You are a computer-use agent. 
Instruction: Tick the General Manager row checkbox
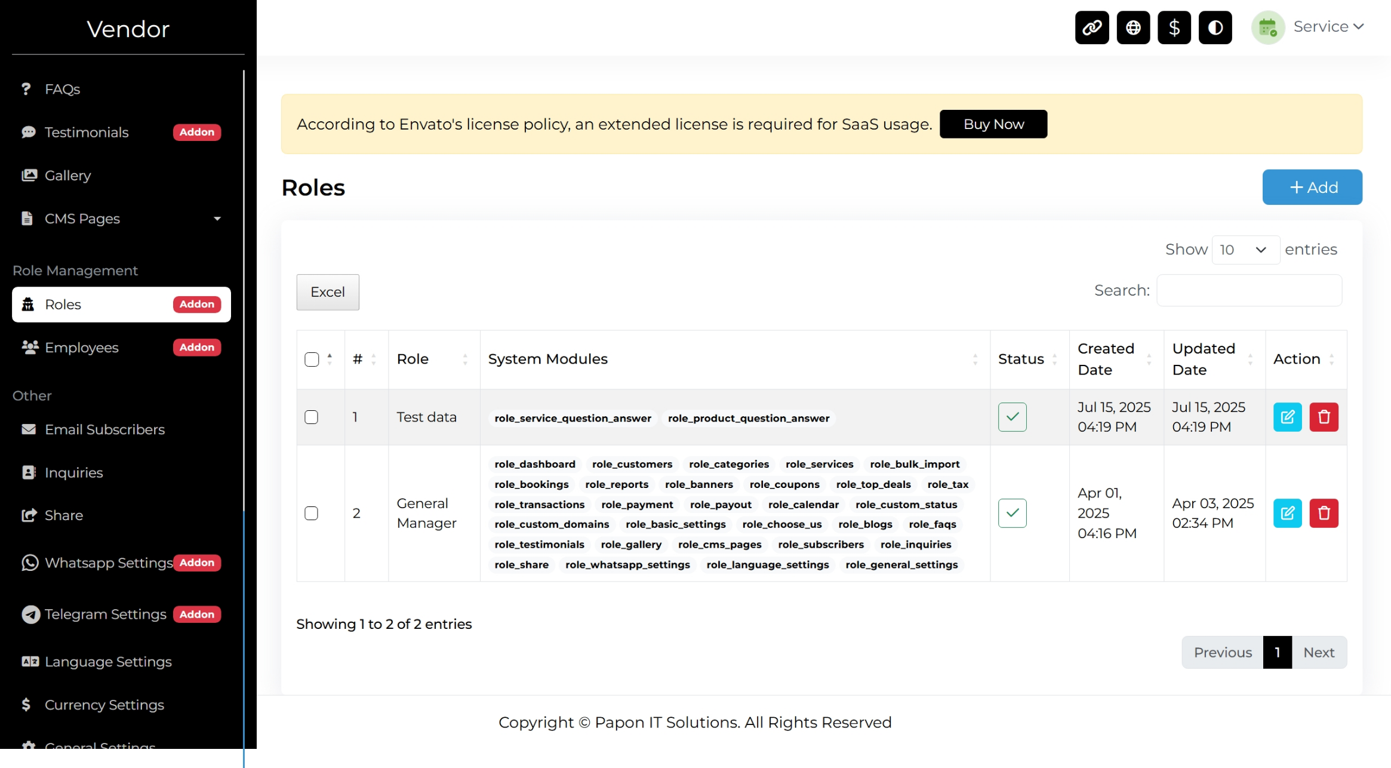point(312,513)
